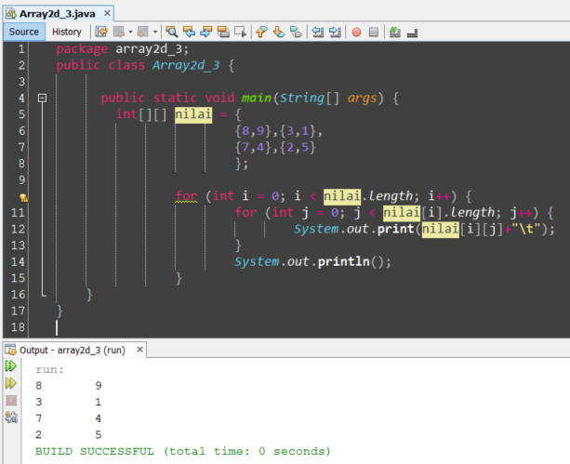Click 'package' keyword on line 1
Screen dimensions: 570x464
click(82, 49)
